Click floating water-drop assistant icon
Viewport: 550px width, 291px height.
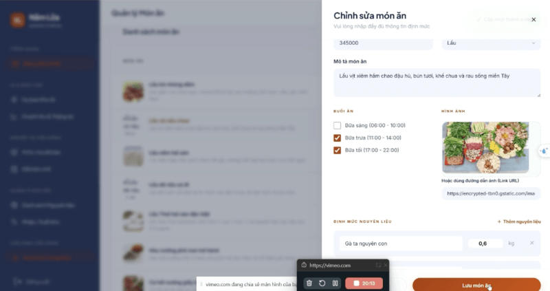[x=544, y=151]
